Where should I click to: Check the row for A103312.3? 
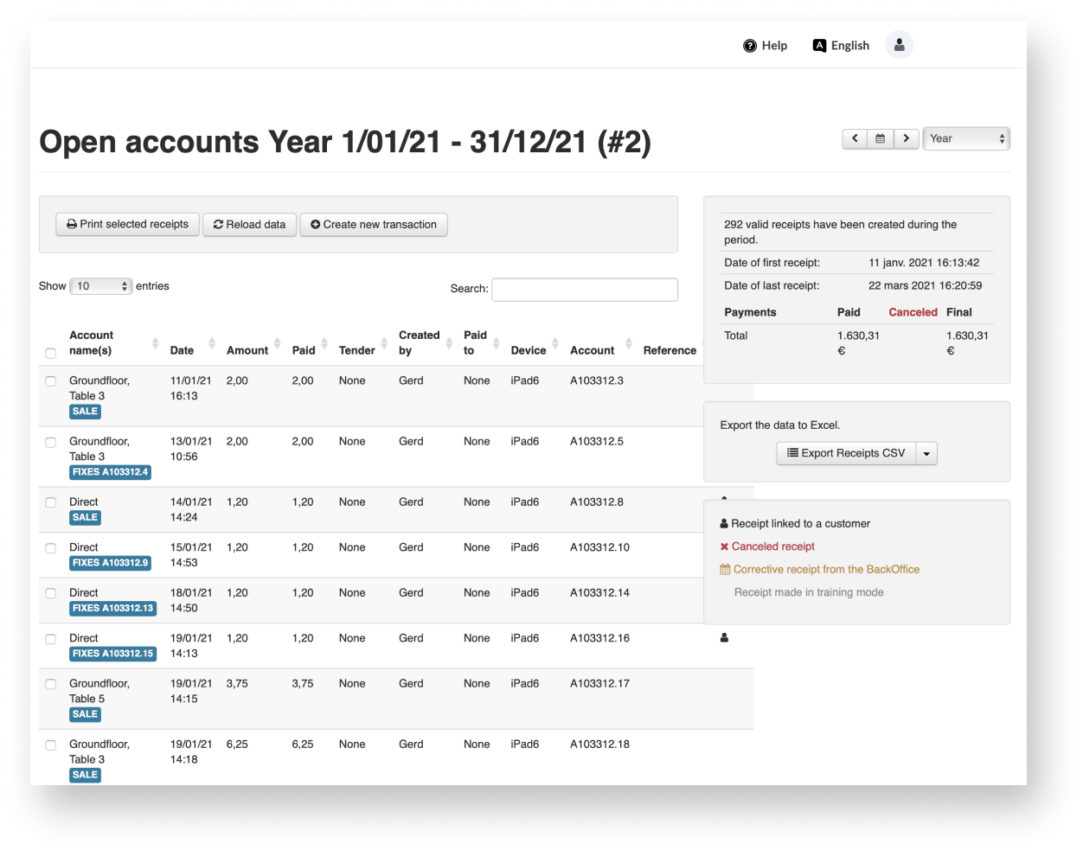pos(51,381)
